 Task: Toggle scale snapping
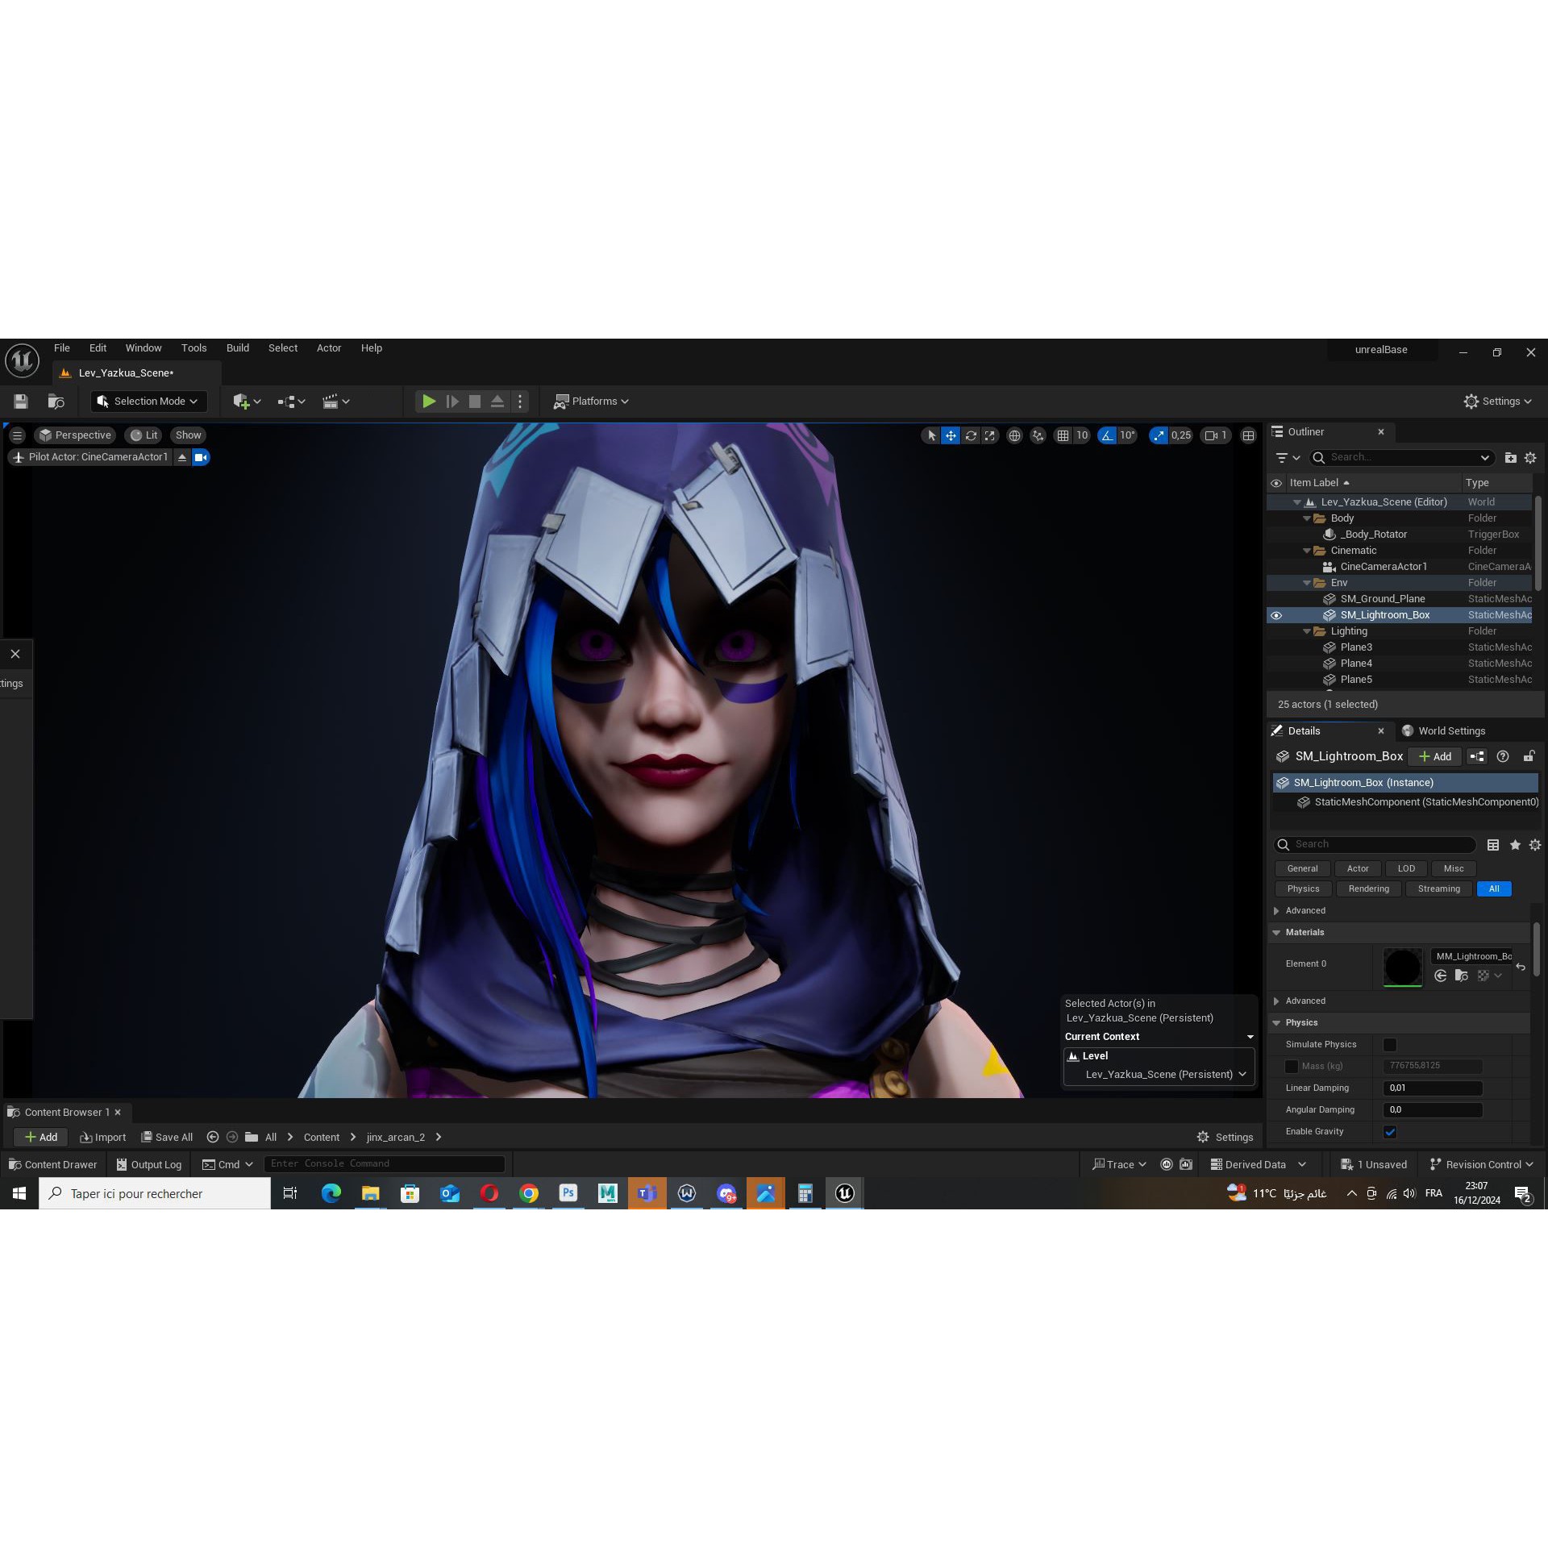(x=1159, y=435)
